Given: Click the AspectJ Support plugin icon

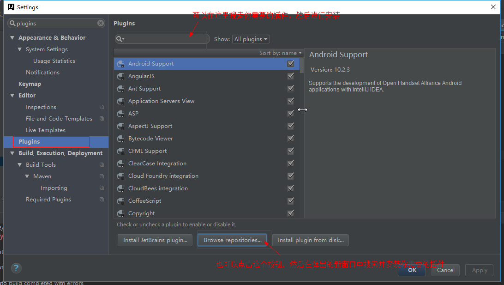Looking at the screenshot, I should [x=121, y=126].
